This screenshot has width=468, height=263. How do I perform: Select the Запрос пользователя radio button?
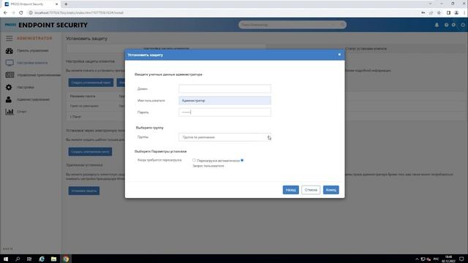(x=242, y=161)
